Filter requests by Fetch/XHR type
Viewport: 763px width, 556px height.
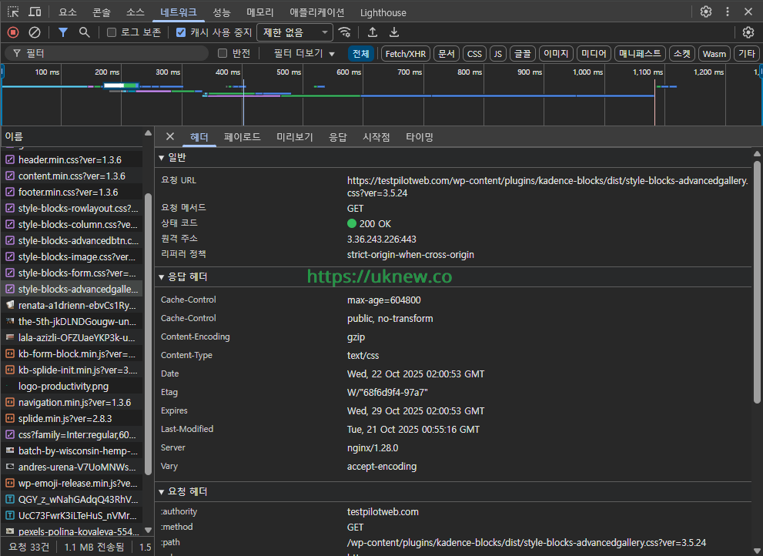click(406, 53)
